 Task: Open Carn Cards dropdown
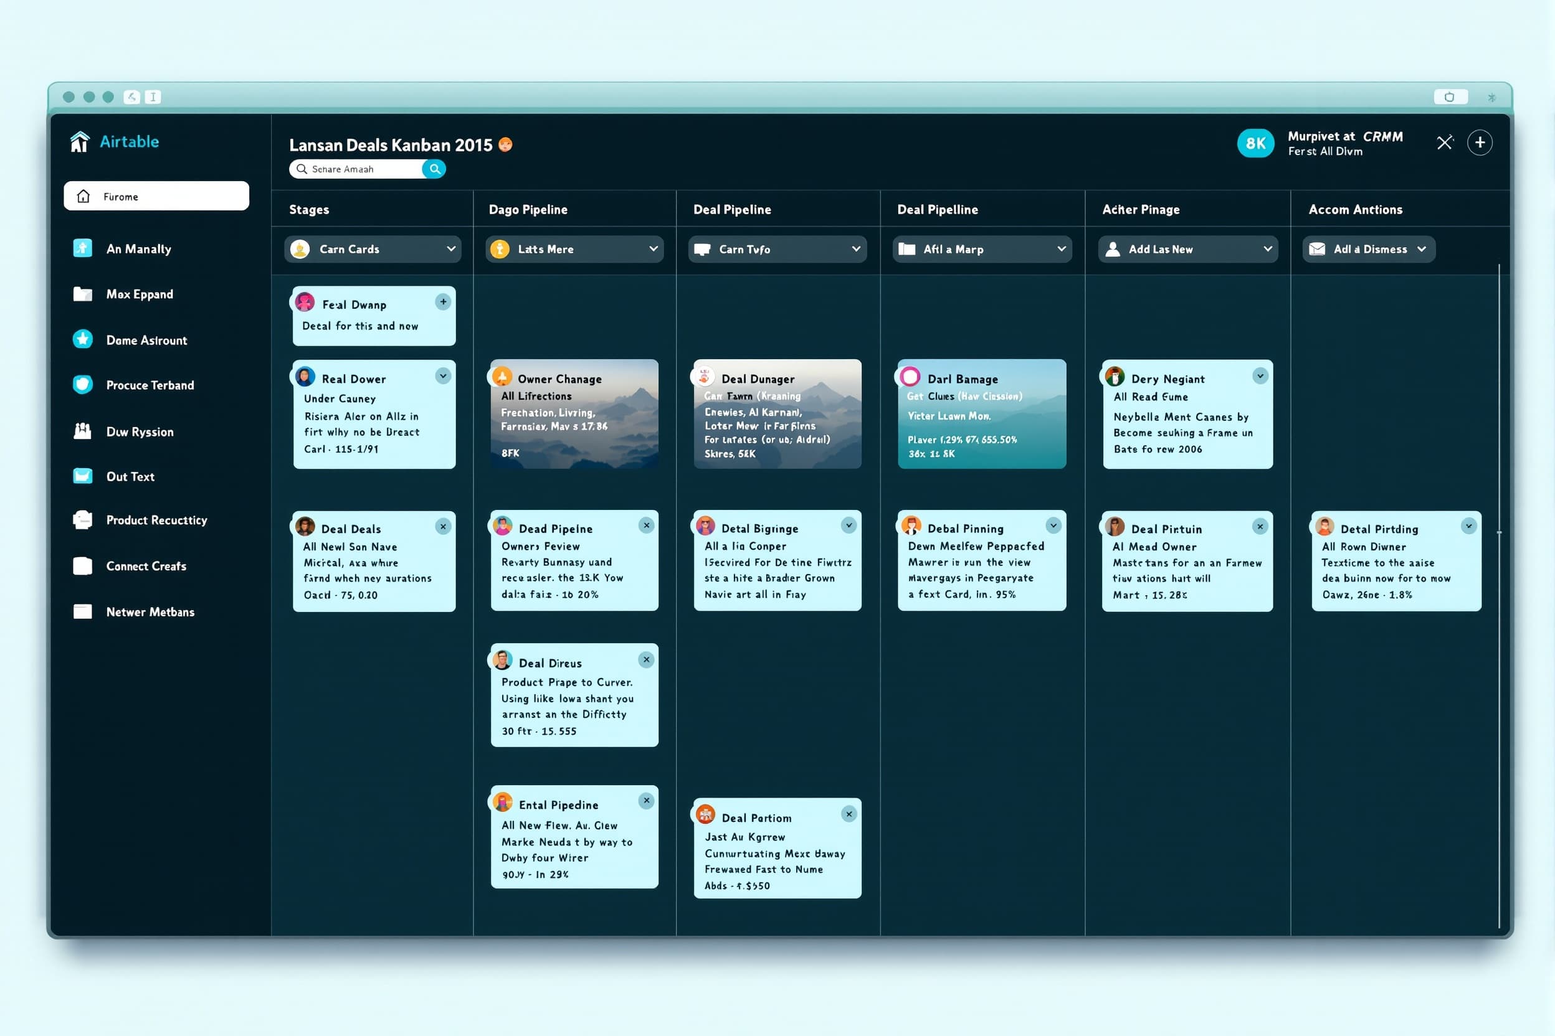373,249
